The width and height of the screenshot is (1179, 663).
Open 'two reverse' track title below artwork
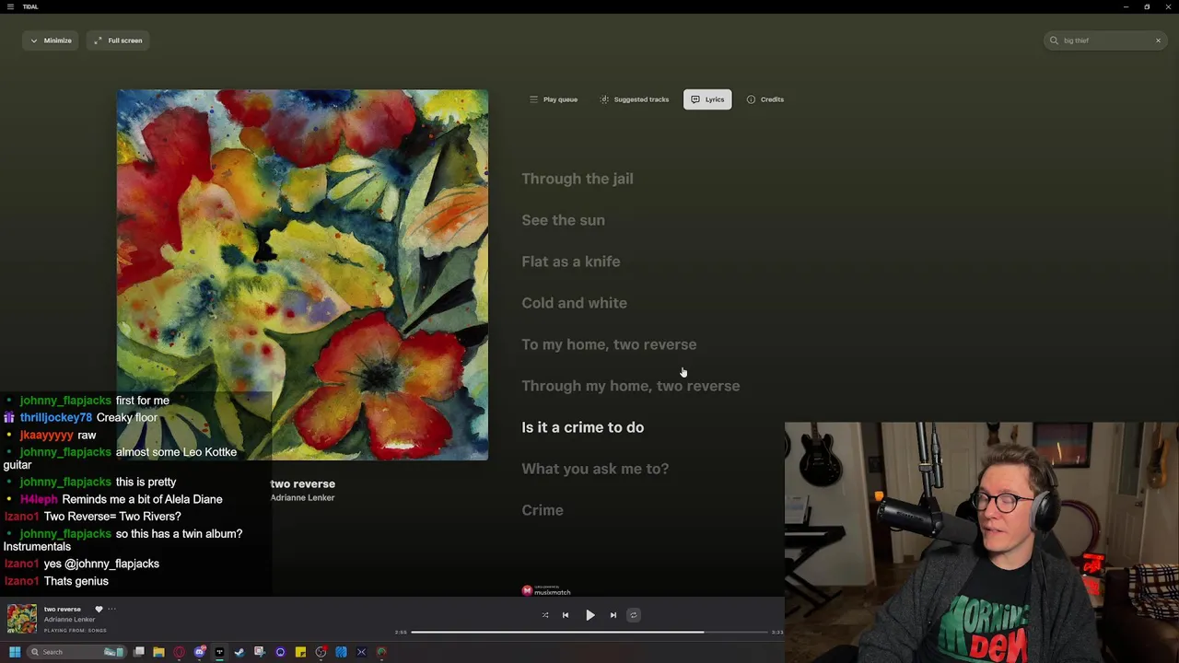point(302,483)
